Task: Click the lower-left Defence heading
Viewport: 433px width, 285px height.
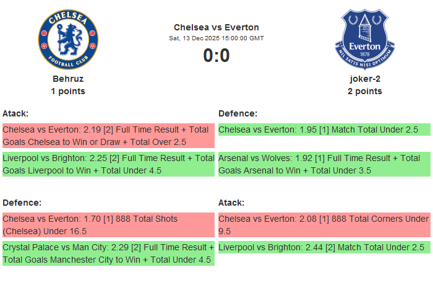Action: click(22, 203)
